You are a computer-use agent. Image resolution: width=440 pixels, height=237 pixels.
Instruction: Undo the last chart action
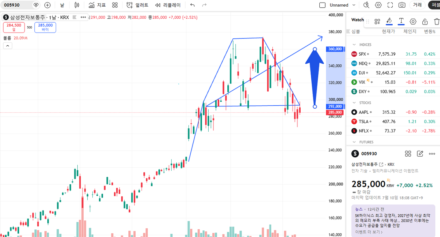pyautogui.click(x=192, y=5)
